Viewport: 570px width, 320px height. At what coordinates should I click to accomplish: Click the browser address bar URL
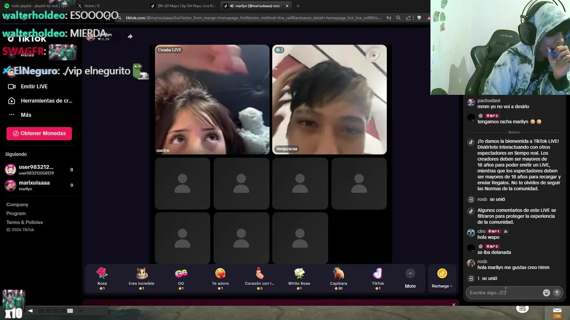(253, 18)
